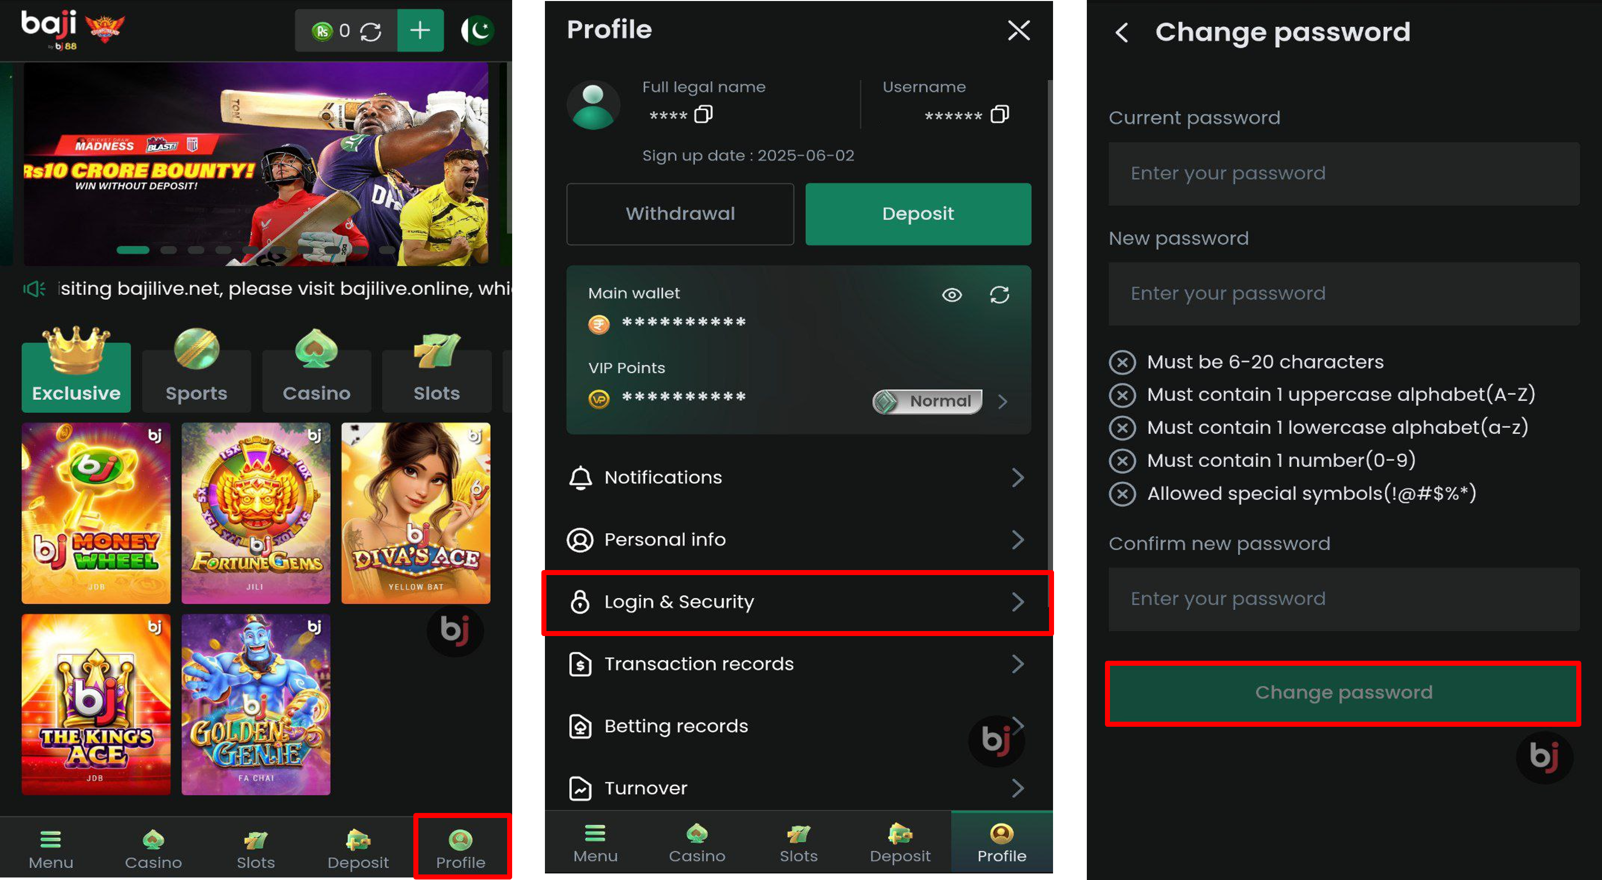Open Profile in home bottom bar

tap(461, 850)
